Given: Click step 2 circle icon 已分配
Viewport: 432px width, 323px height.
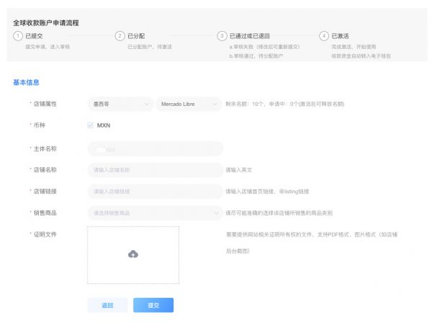Looking at the screenshot, I should click(120, 35).
